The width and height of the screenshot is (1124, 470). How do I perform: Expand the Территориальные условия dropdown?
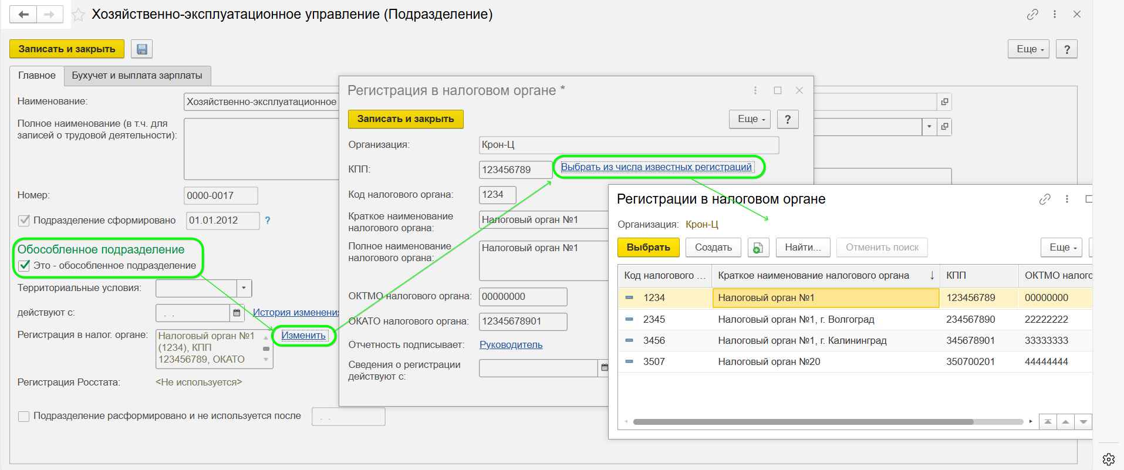coord(245,288)
